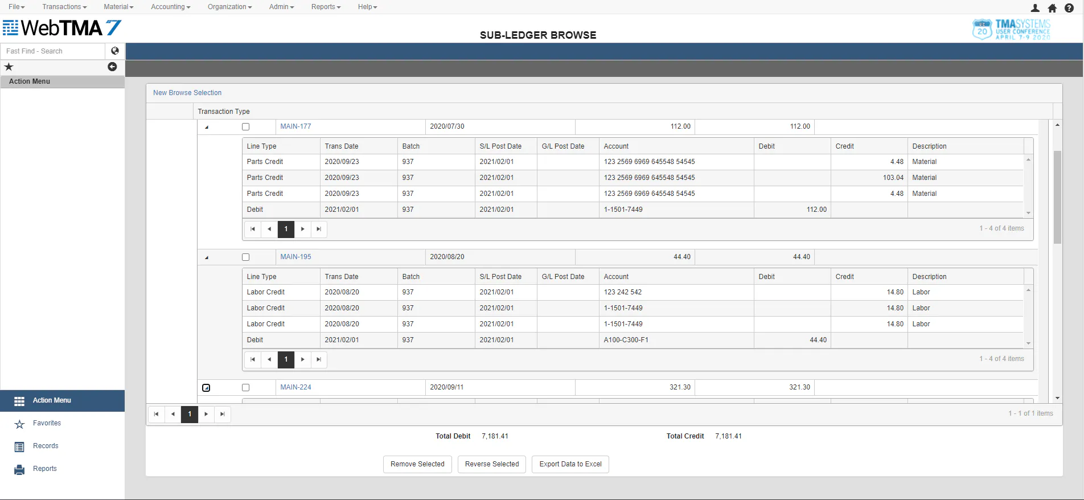The height and width of the screenshot is (500, 1084).
Task: Select the MAIN-195 row checkbox
Action: (246, 257)
